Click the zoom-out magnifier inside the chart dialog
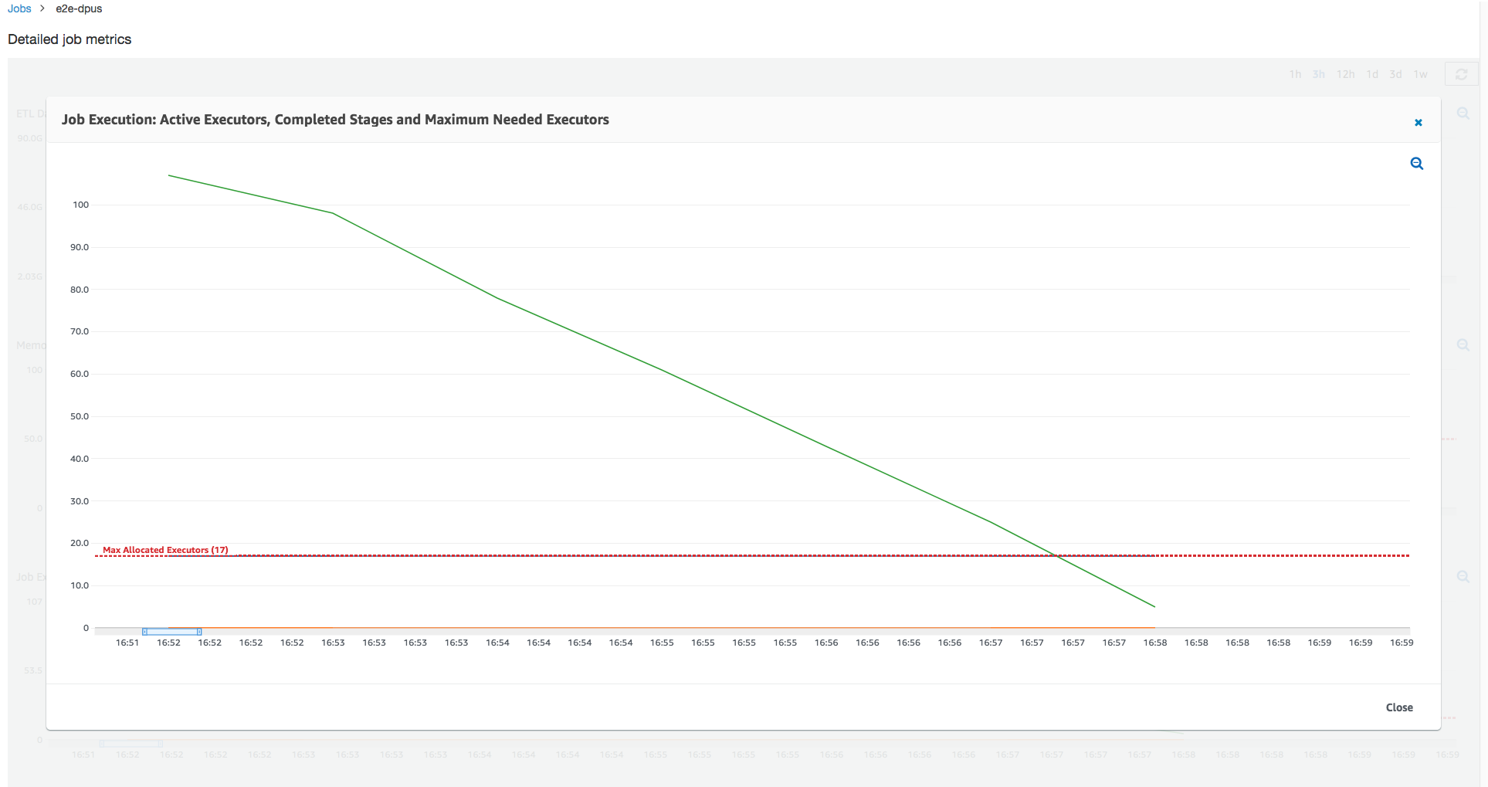The image size is (1488, 787). 1416,164
